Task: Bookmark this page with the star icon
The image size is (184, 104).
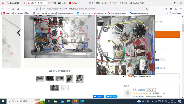Action: point(147,8)
